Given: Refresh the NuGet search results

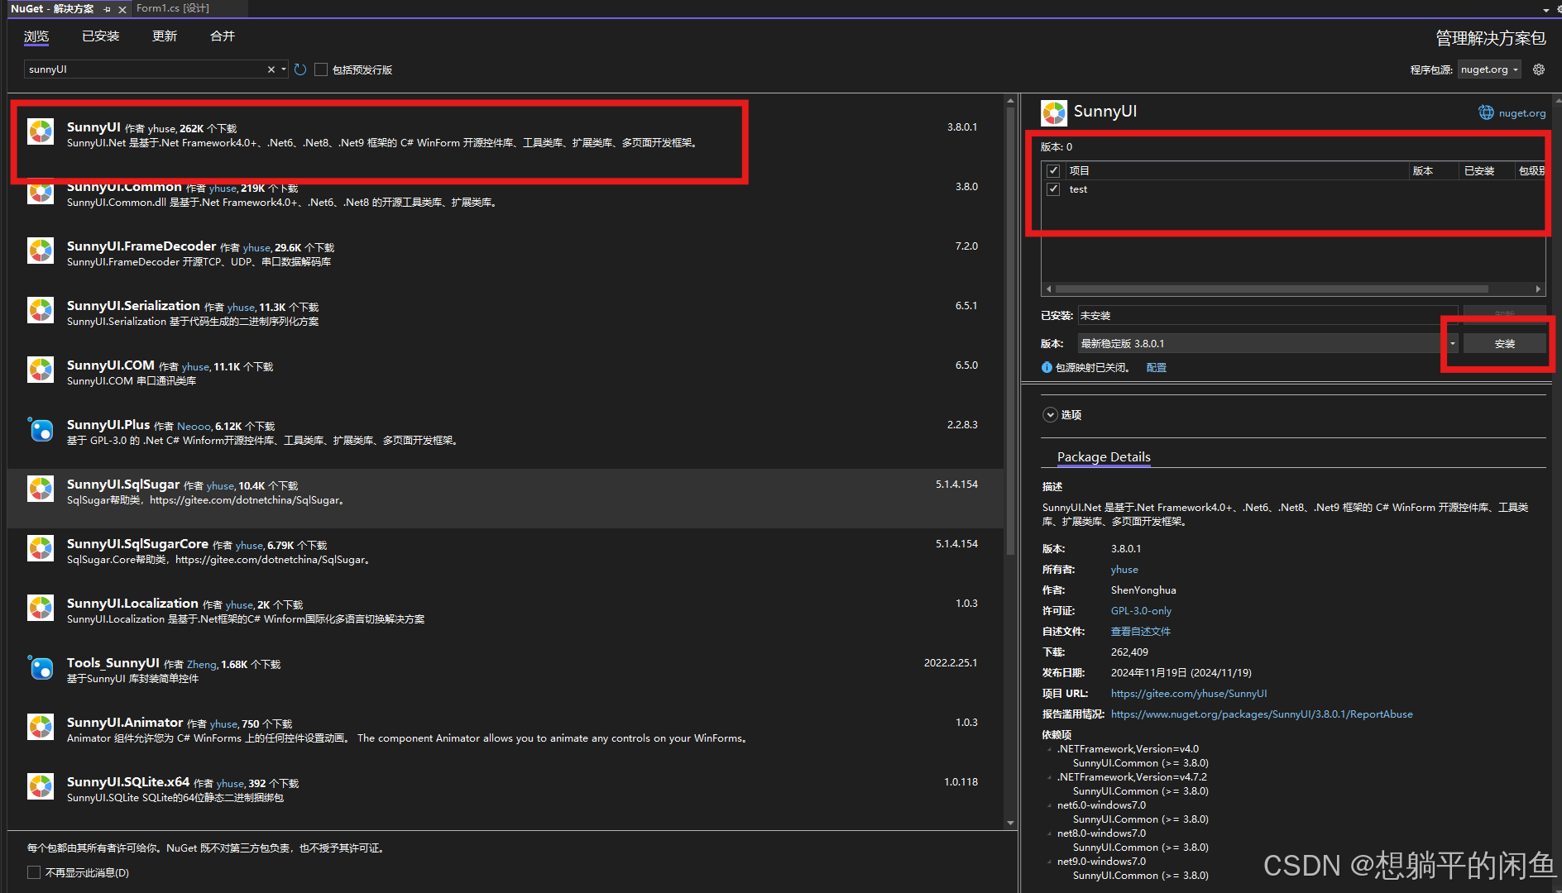Looking at the screenshot, I should (x=300, y=69).
